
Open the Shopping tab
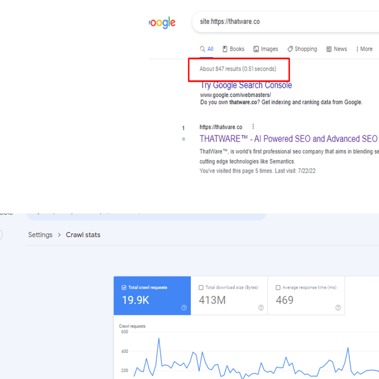click(x=302, y=49)
